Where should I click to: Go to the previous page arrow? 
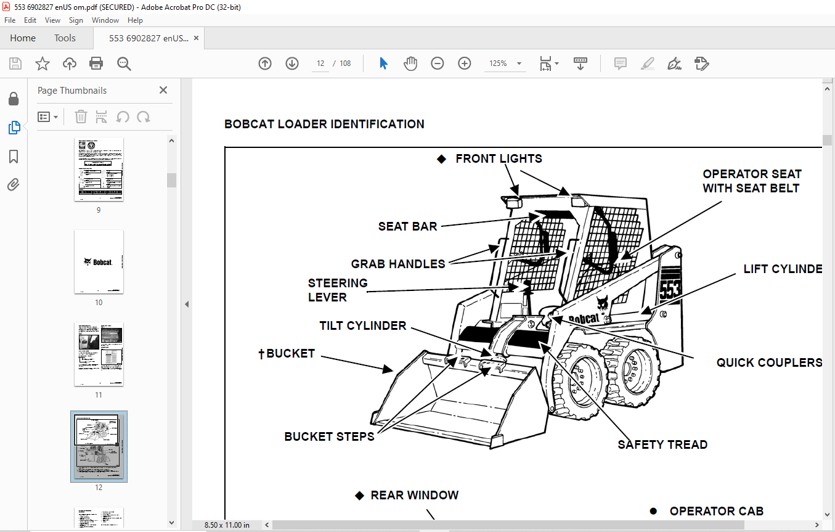tap(265, 63)
